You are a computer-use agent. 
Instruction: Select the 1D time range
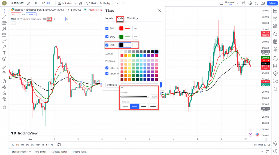point(13,145)
